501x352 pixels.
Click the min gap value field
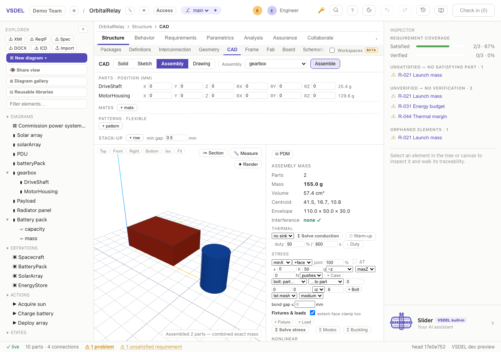pyautogui.click(x=176, y=138)
